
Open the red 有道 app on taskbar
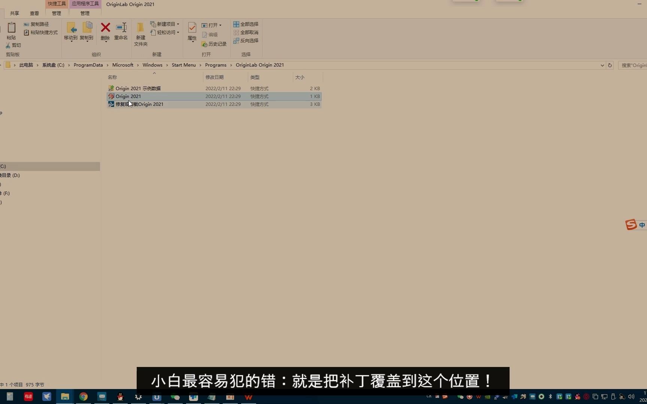[x=28, y=397]
